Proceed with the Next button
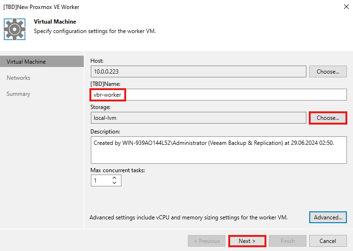This screenshot has height=251, width=353. [247, 241]
